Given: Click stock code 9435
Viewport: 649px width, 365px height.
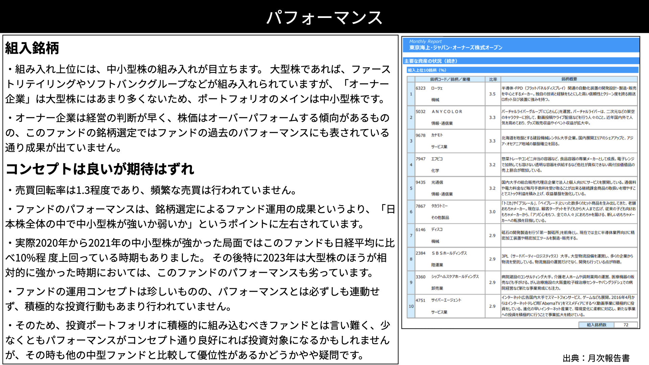Looking at the screenshot, I should coord(420,182).
